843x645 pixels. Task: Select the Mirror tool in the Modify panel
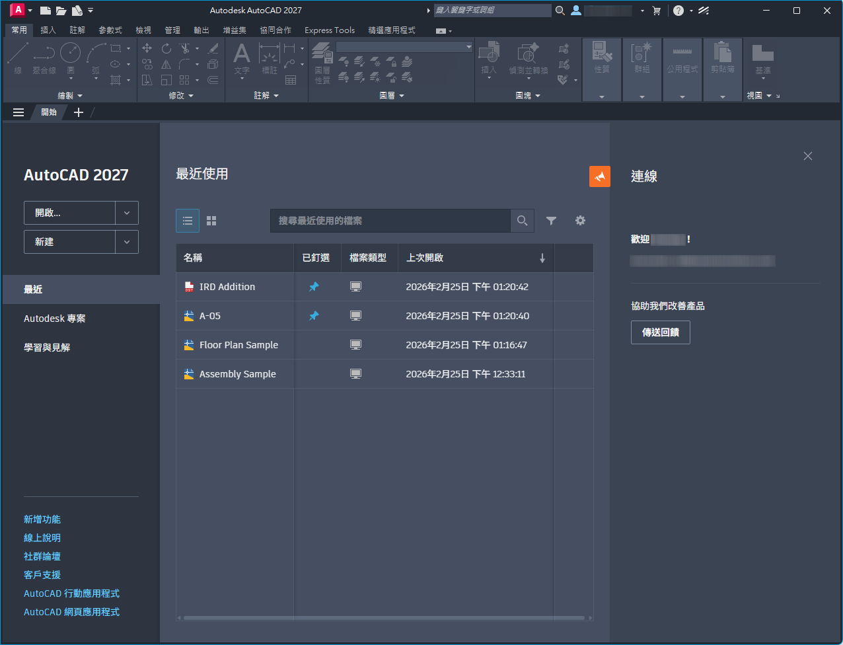166,64
